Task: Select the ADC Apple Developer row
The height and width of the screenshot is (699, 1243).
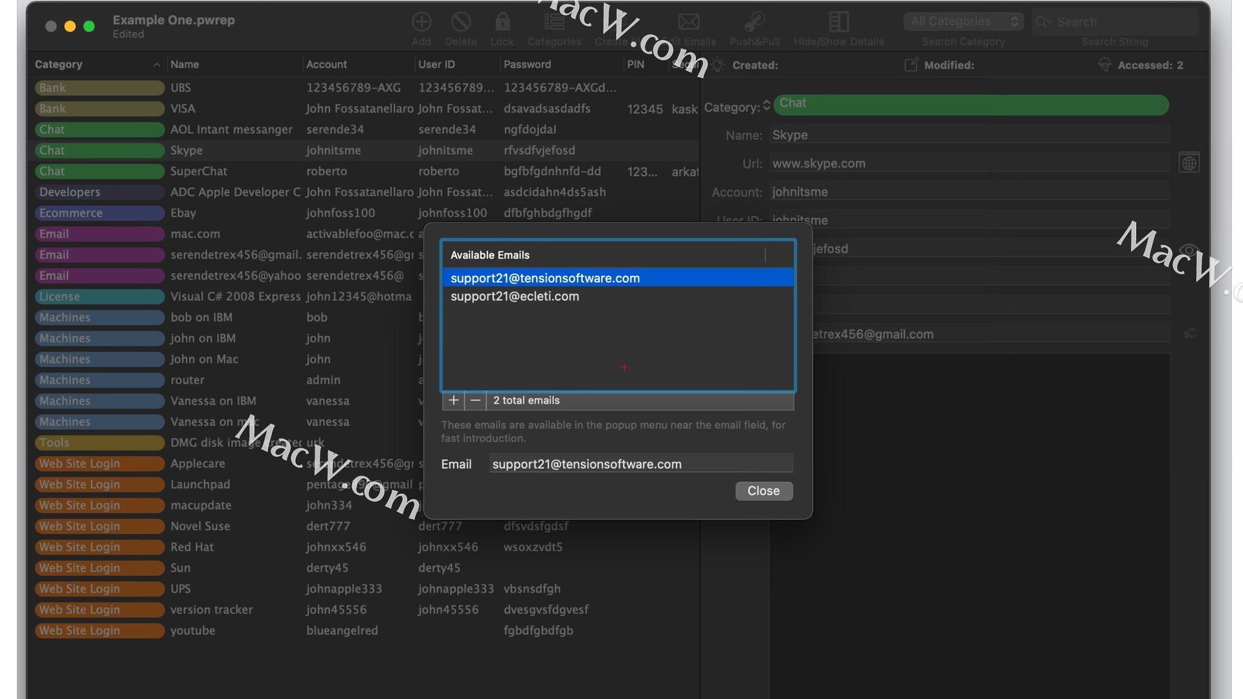Action: tap(364, 192)
